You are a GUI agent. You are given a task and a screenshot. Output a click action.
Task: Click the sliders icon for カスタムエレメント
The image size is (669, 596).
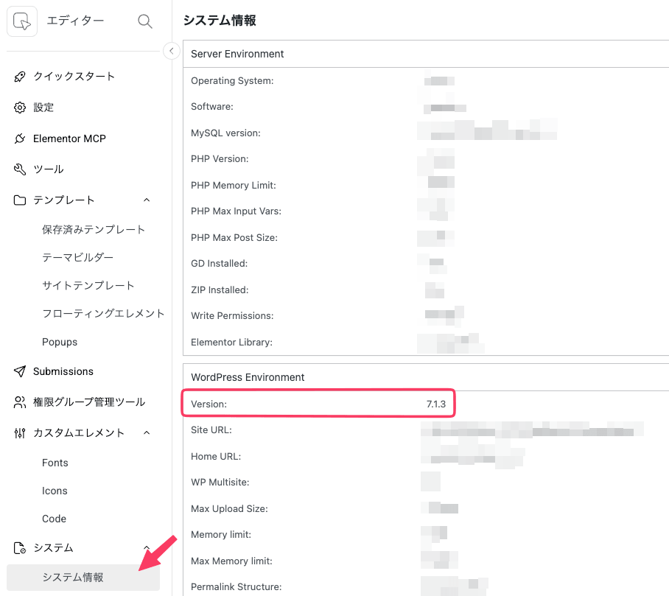(x=20, y=433)
